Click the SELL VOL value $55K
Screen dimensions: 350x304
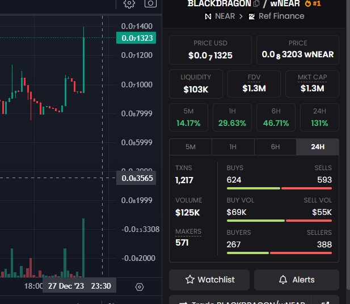[322, 212]
